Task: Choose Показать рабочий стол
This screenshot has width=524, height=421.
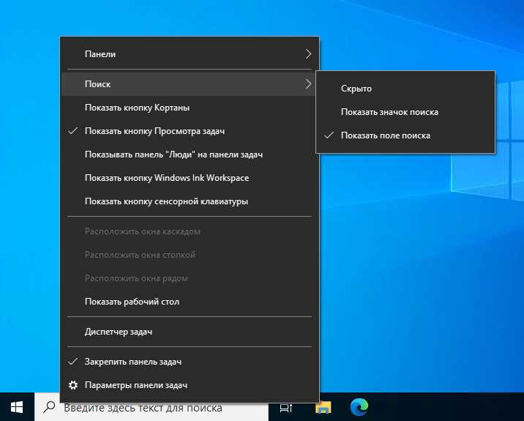Action: point(190,302)
